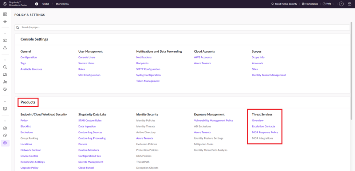Open the magnifier search icon in the sidebar
The height and width of the screenshot is (171, 355).
click(x=5, y=67)
